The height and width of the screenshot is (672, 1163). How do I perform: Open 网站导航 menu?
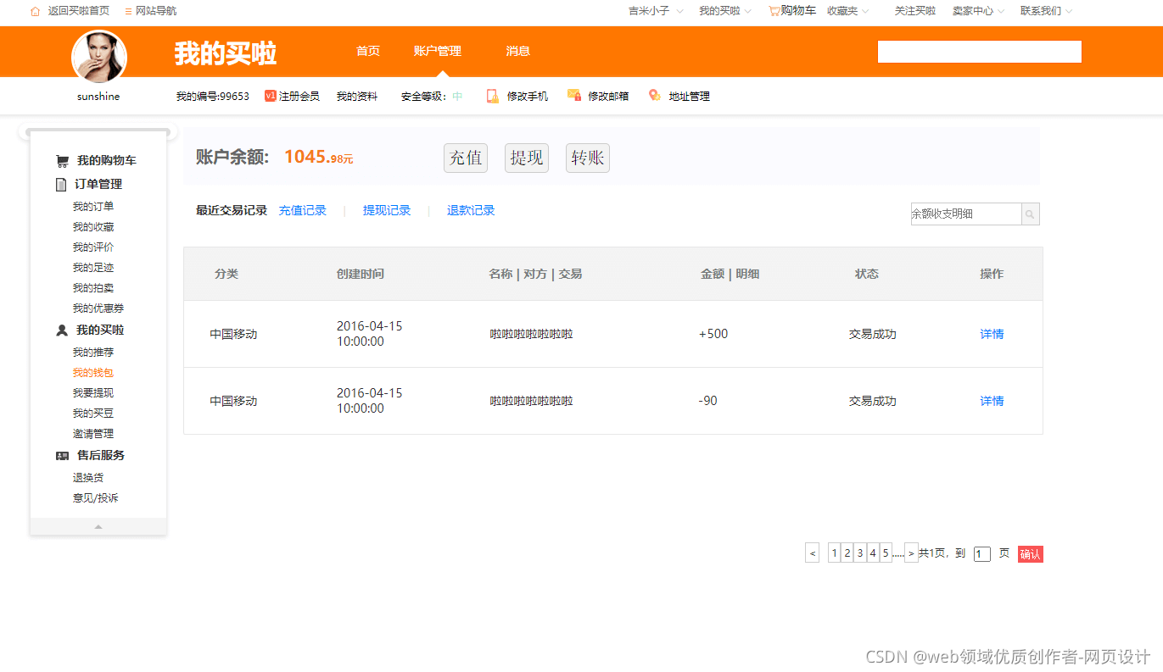pyautogui.click(x=150, y=11)
